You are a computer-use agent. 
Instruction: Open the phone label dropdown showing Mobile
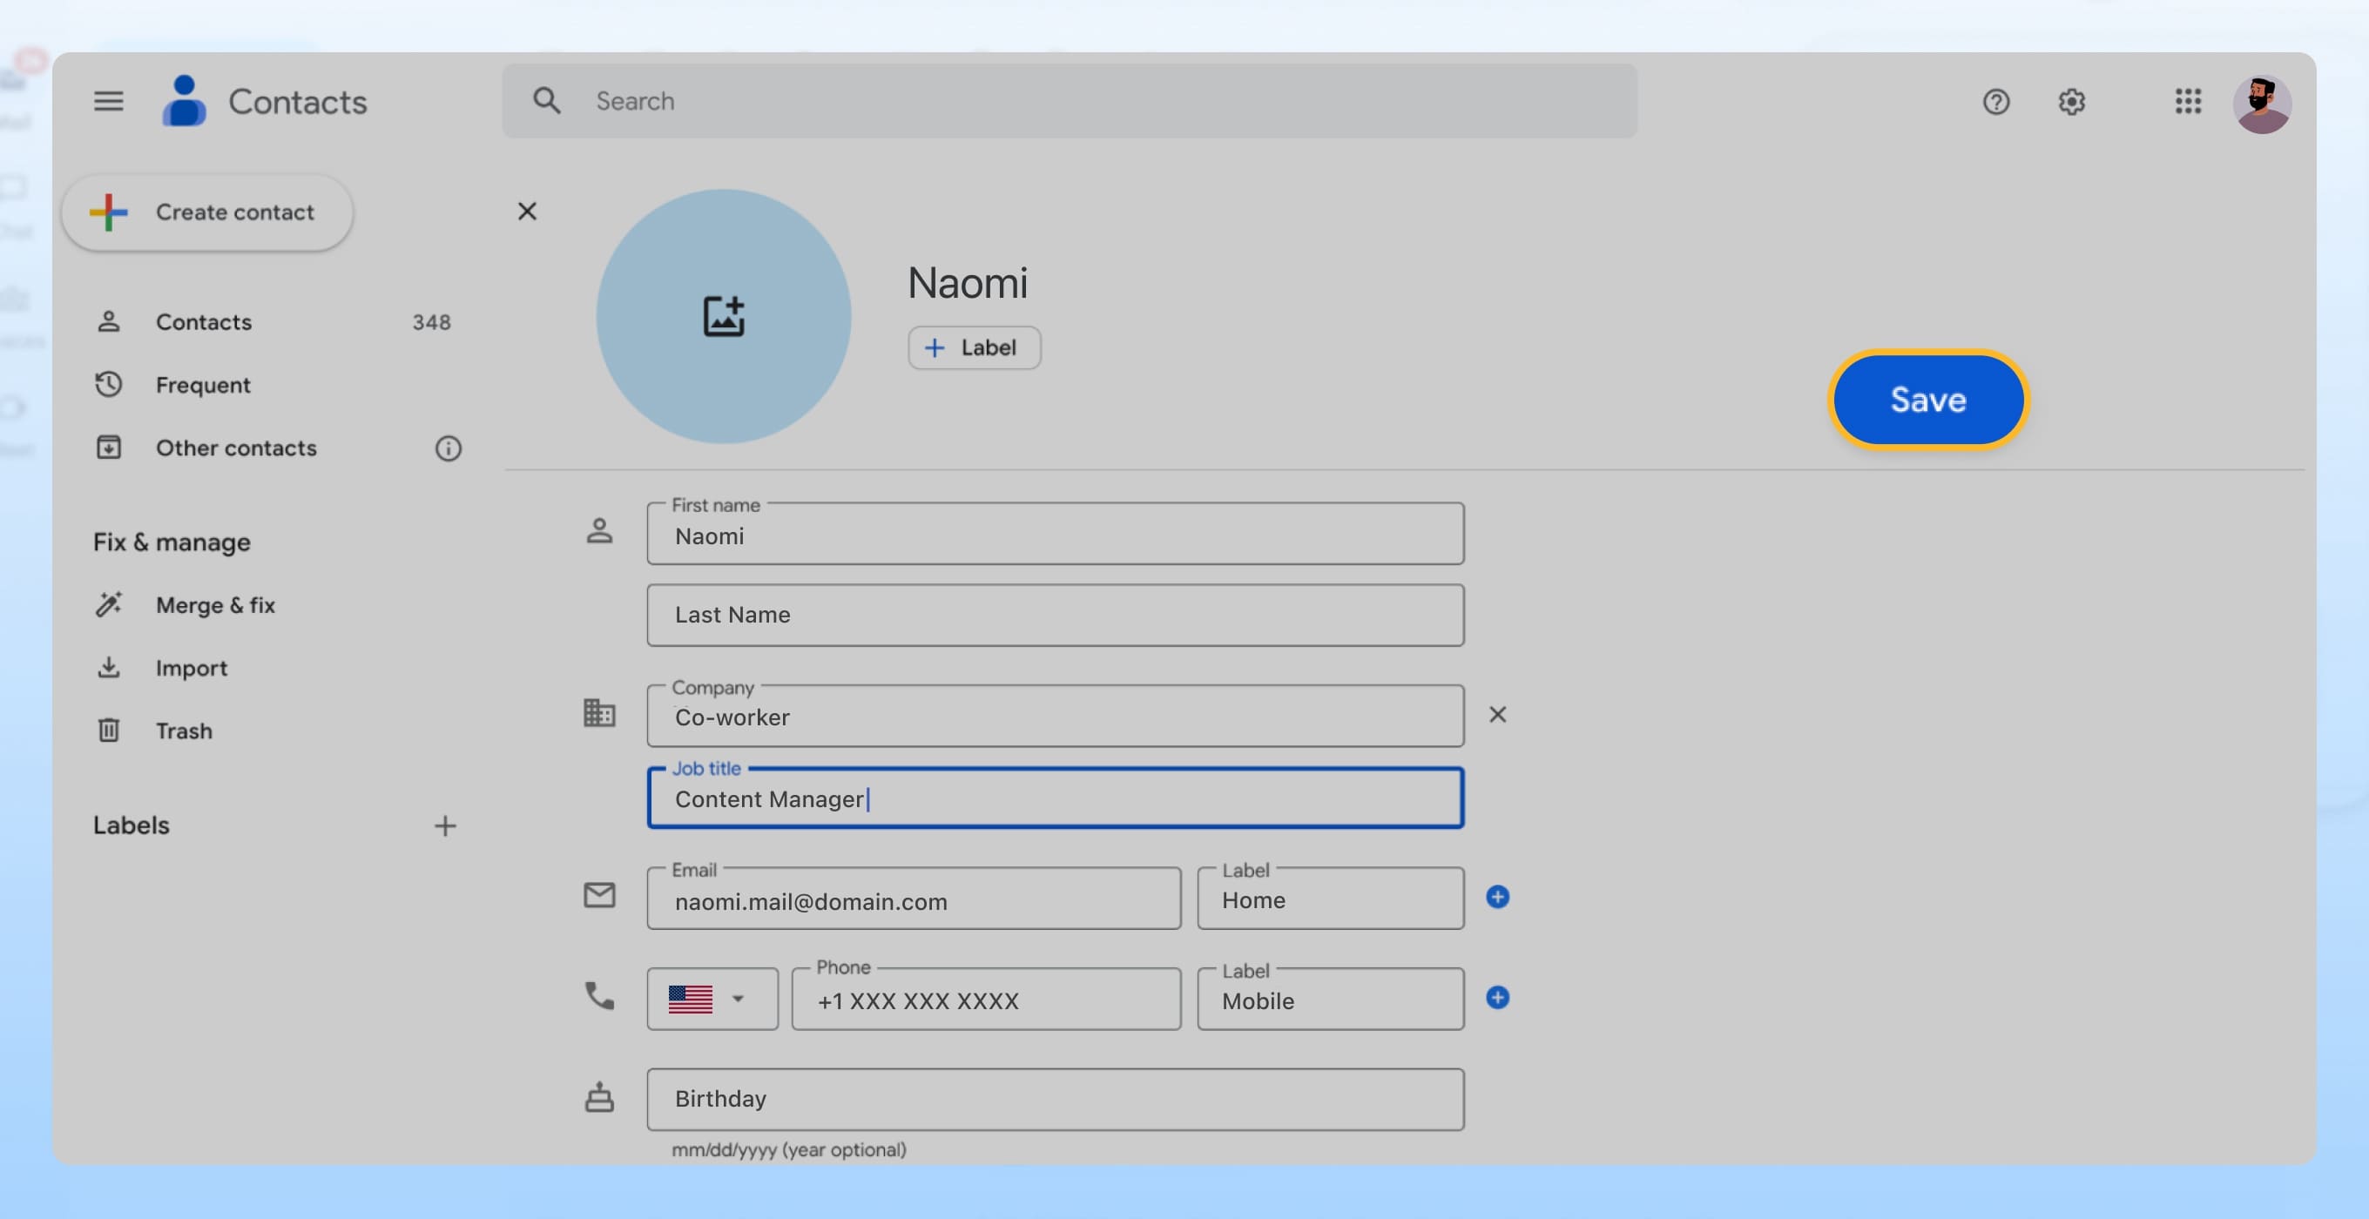pyautogui.click(x=1329, y=1001)
